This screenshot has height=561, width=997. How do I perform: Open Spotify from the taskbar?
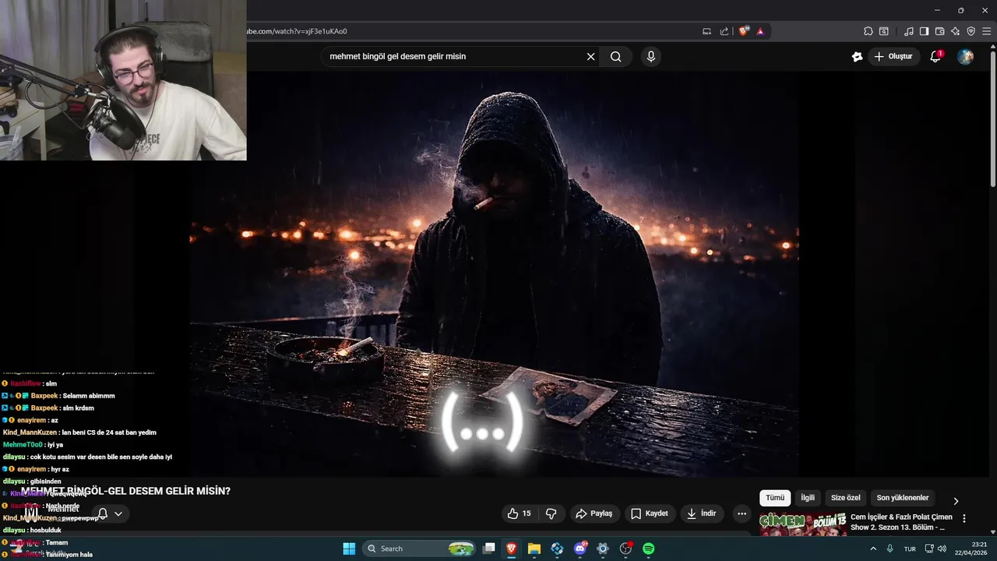(648, 549)
